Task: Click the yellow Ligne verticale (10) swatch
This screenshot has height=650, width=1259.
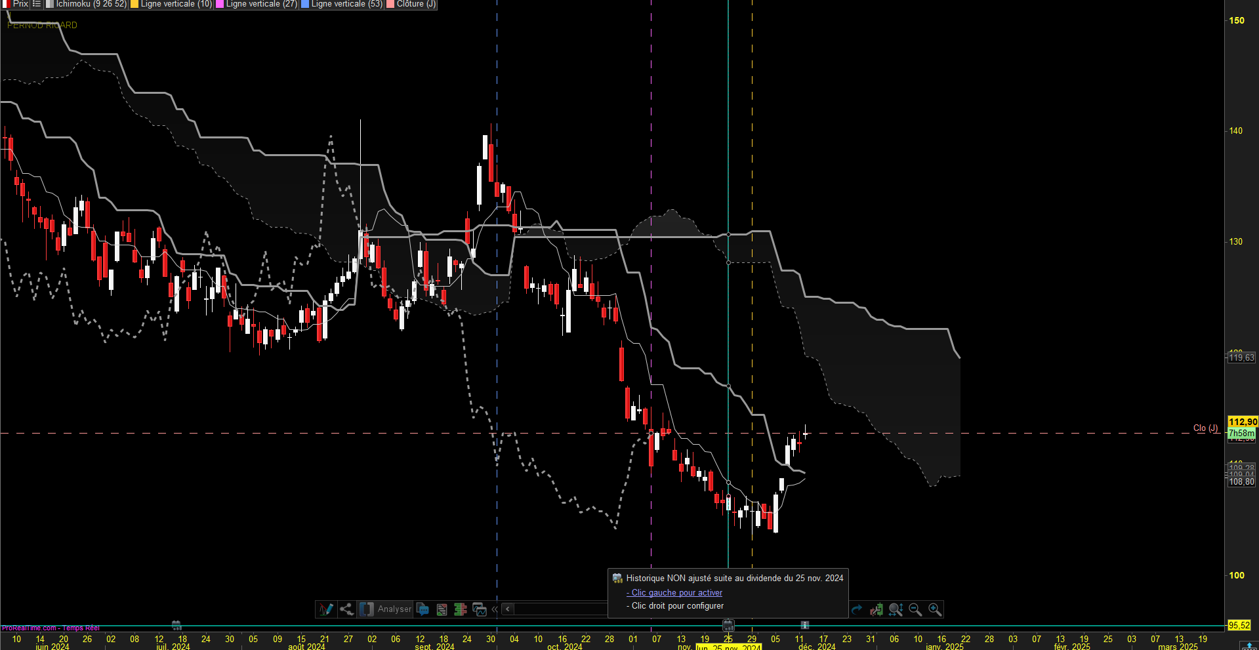Action: [134, 4]
